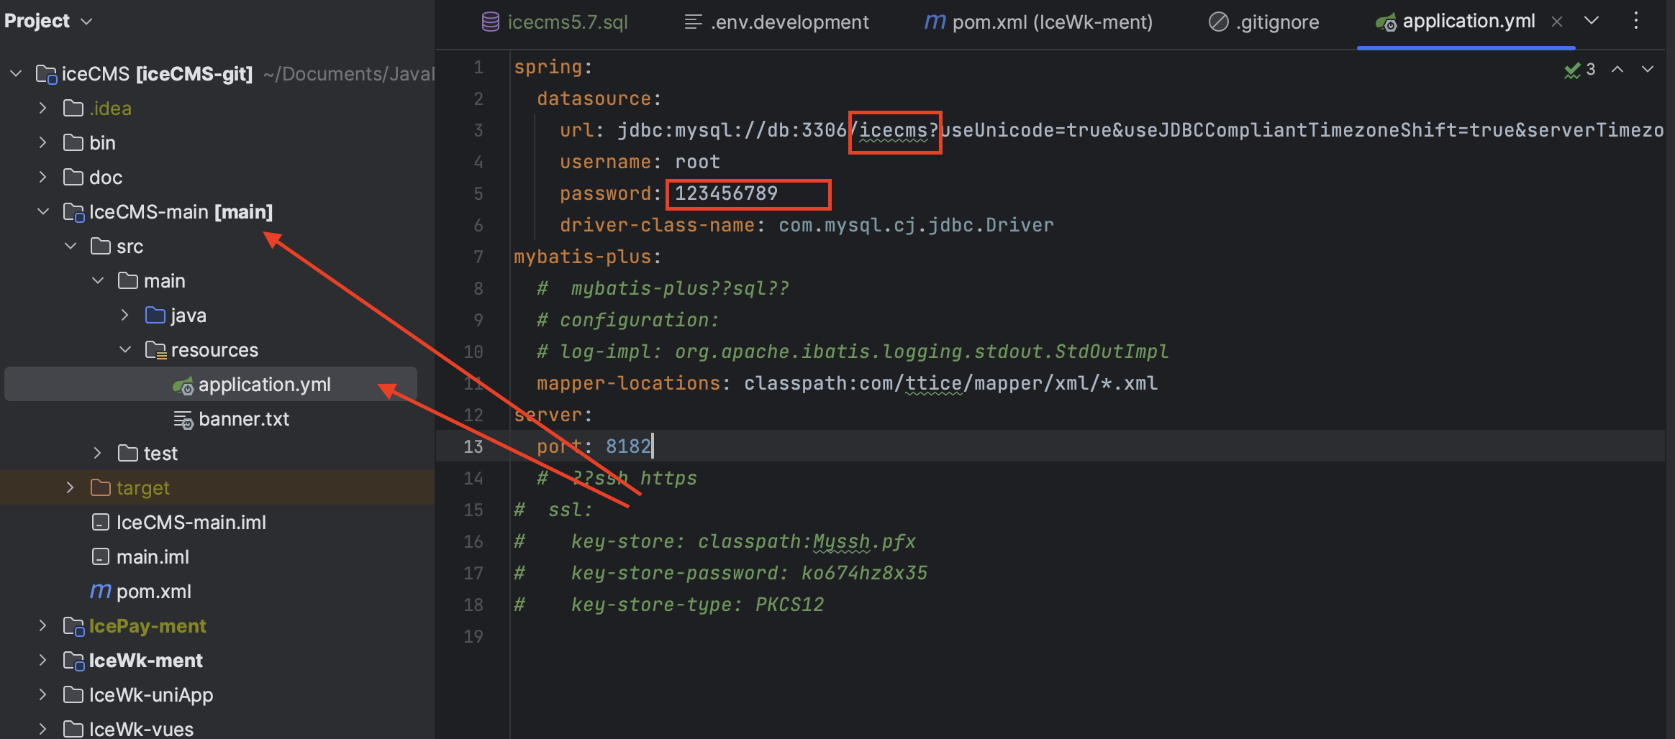Click the target folder icon
The width and height of the screenshot is (1675, 739).
101,487
